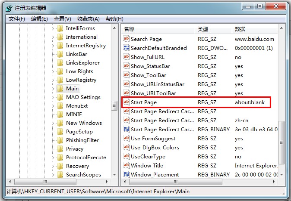The image size is (291, 201).
Task: Click values pane horizontal scroll-left arrow
Action: pos(125,182)
